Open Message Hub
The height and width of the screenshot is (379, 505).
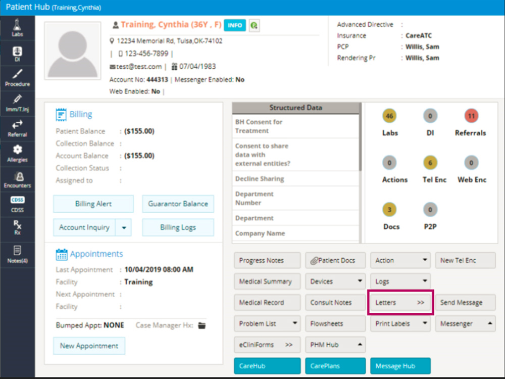point(400,366)
